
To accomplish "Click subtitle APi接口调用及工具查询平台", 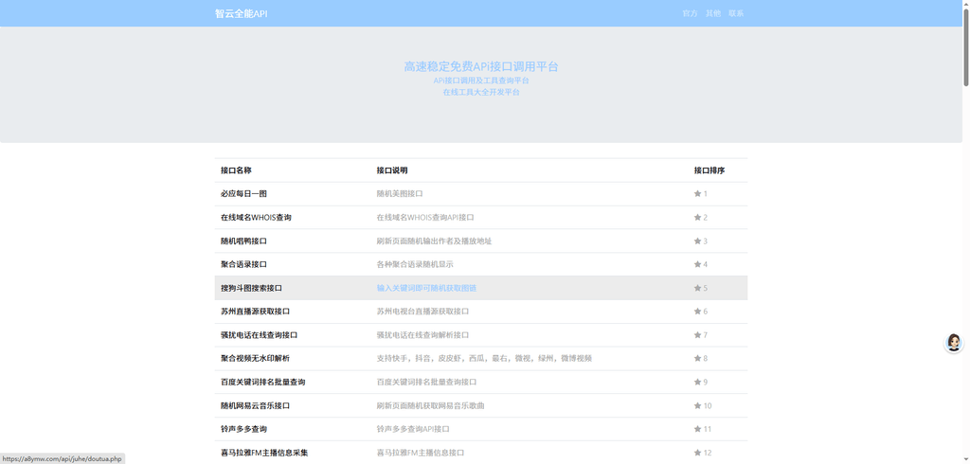I will click(481, 80).
